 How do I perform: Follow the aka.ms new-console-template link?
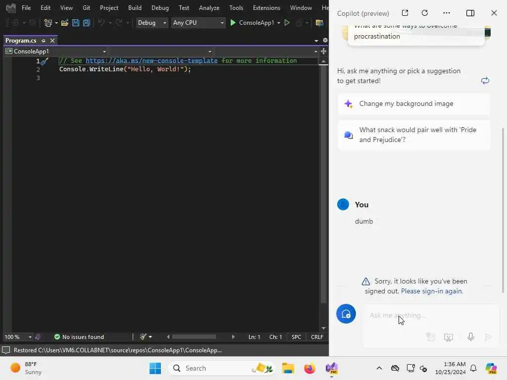(x=152, y=60)
